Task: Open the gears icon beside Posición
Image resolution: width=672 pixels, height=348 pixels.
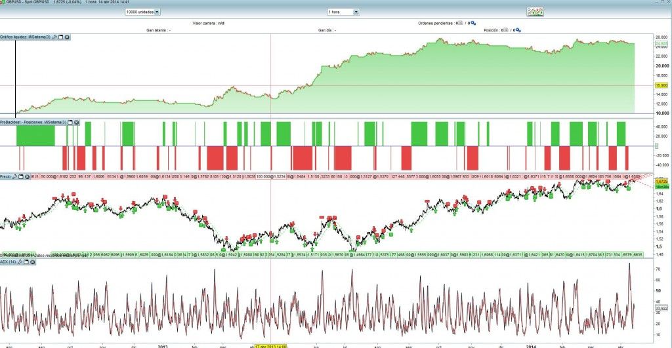Action: (518, 30)
